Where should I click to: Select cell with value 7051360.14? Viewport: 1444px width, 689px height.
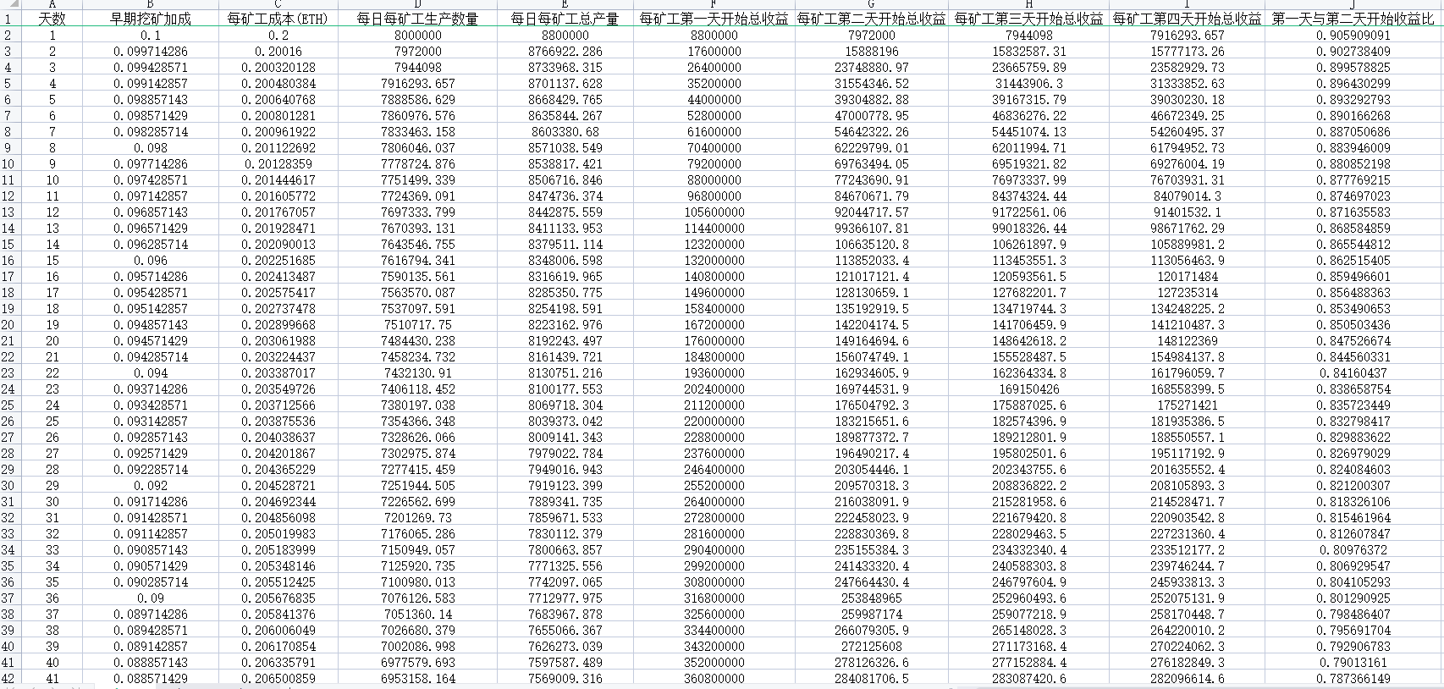tap(417, 614)
